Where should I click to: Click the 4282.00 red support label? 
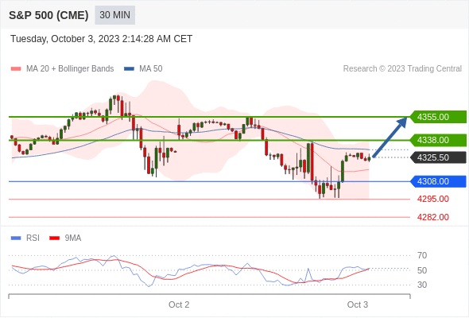(x=433, y=217)
